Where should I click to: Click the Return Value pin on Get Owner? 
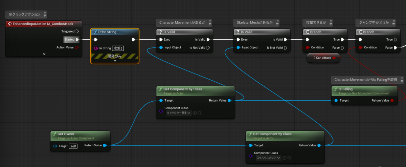point(105,145)
